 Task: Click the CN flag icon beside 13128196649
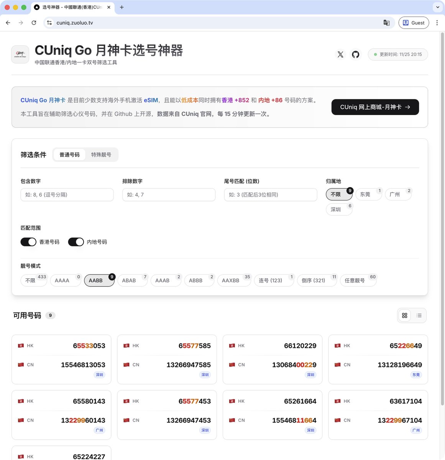coord(337,365)
